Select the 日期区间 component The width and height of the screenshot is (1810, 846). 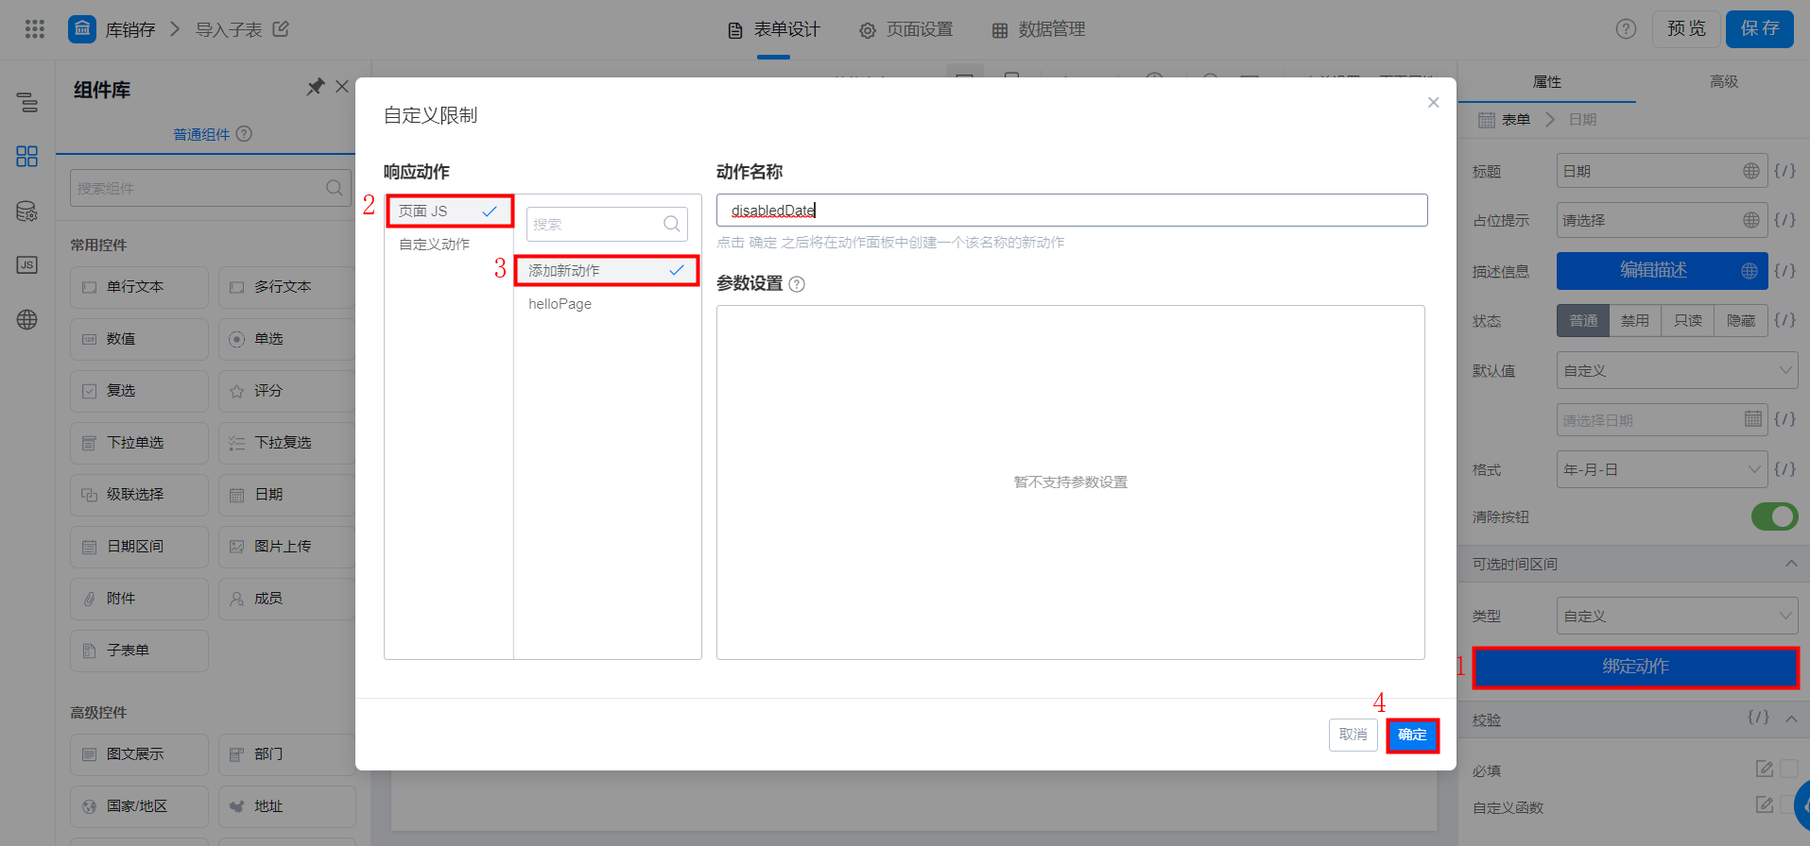[x=139, y=547]
